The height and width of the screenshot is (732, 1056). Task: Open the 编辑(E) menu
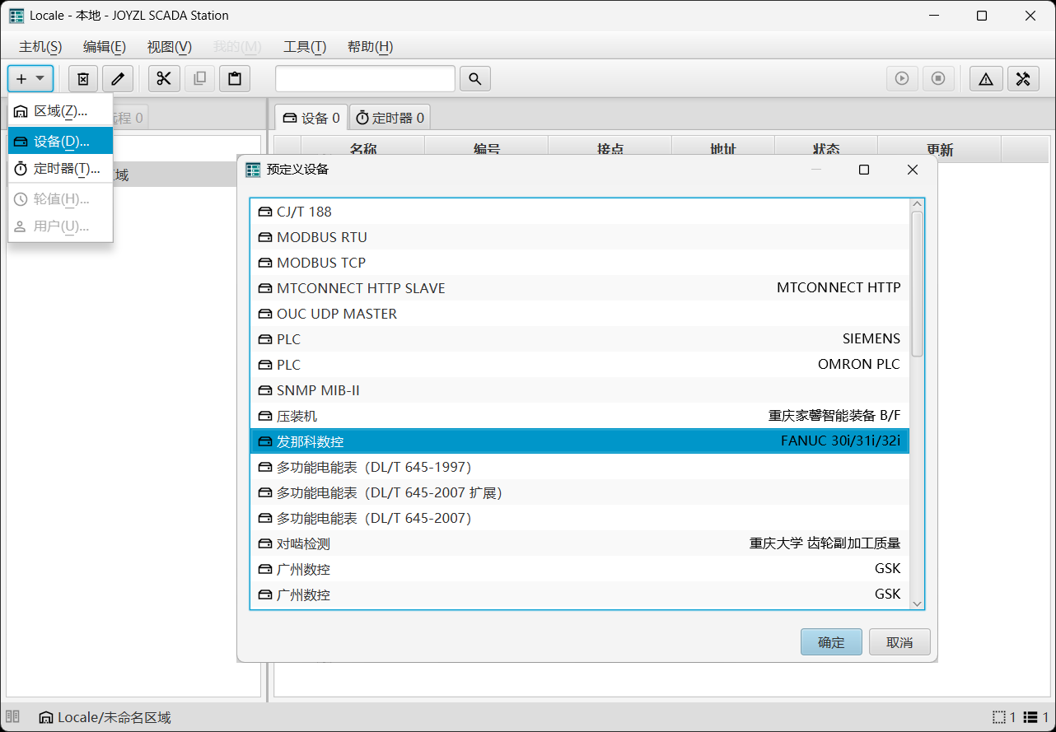click(x=105, y=47)
